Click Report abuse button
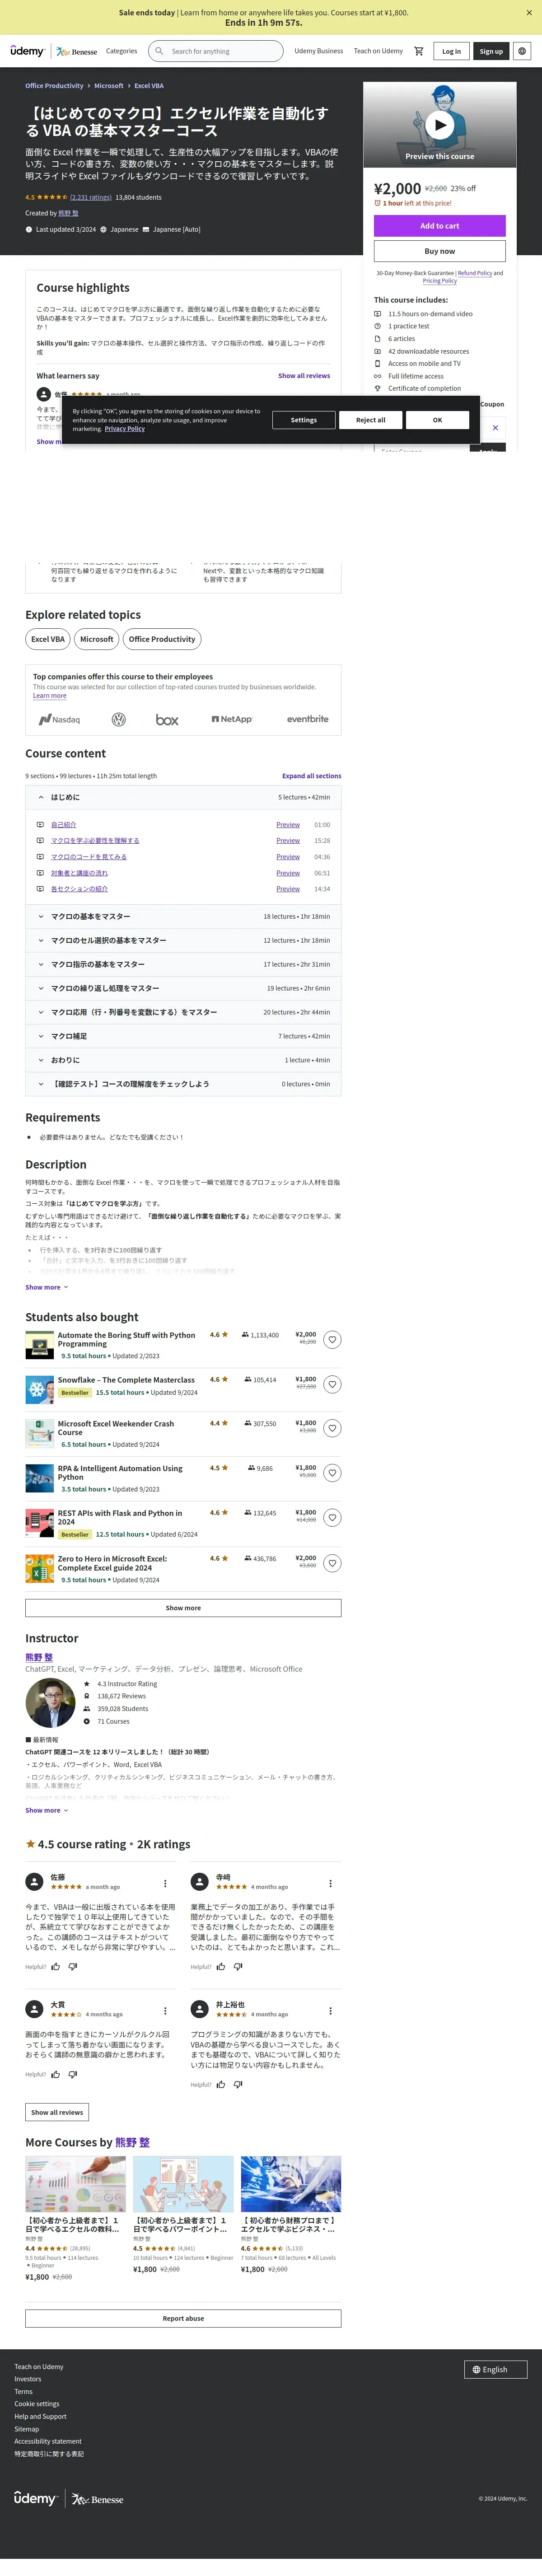Screen dimensions: 542x2576 coord(183,2318)
